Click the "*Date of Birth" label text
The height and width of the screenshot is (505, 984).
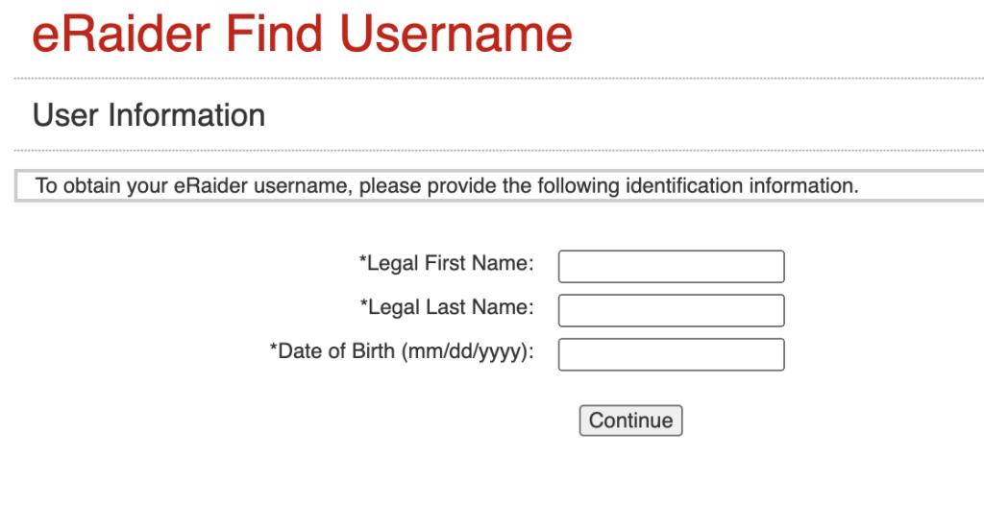click(x=332, y=351)
